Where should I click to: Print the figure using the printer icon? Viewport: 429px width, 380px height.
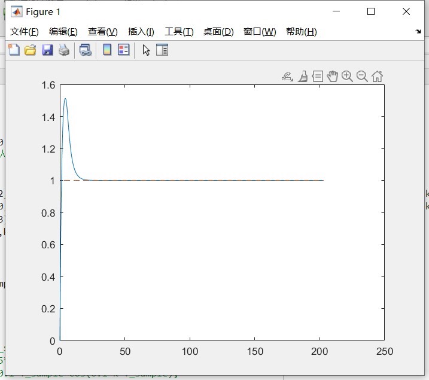(64, 50)
